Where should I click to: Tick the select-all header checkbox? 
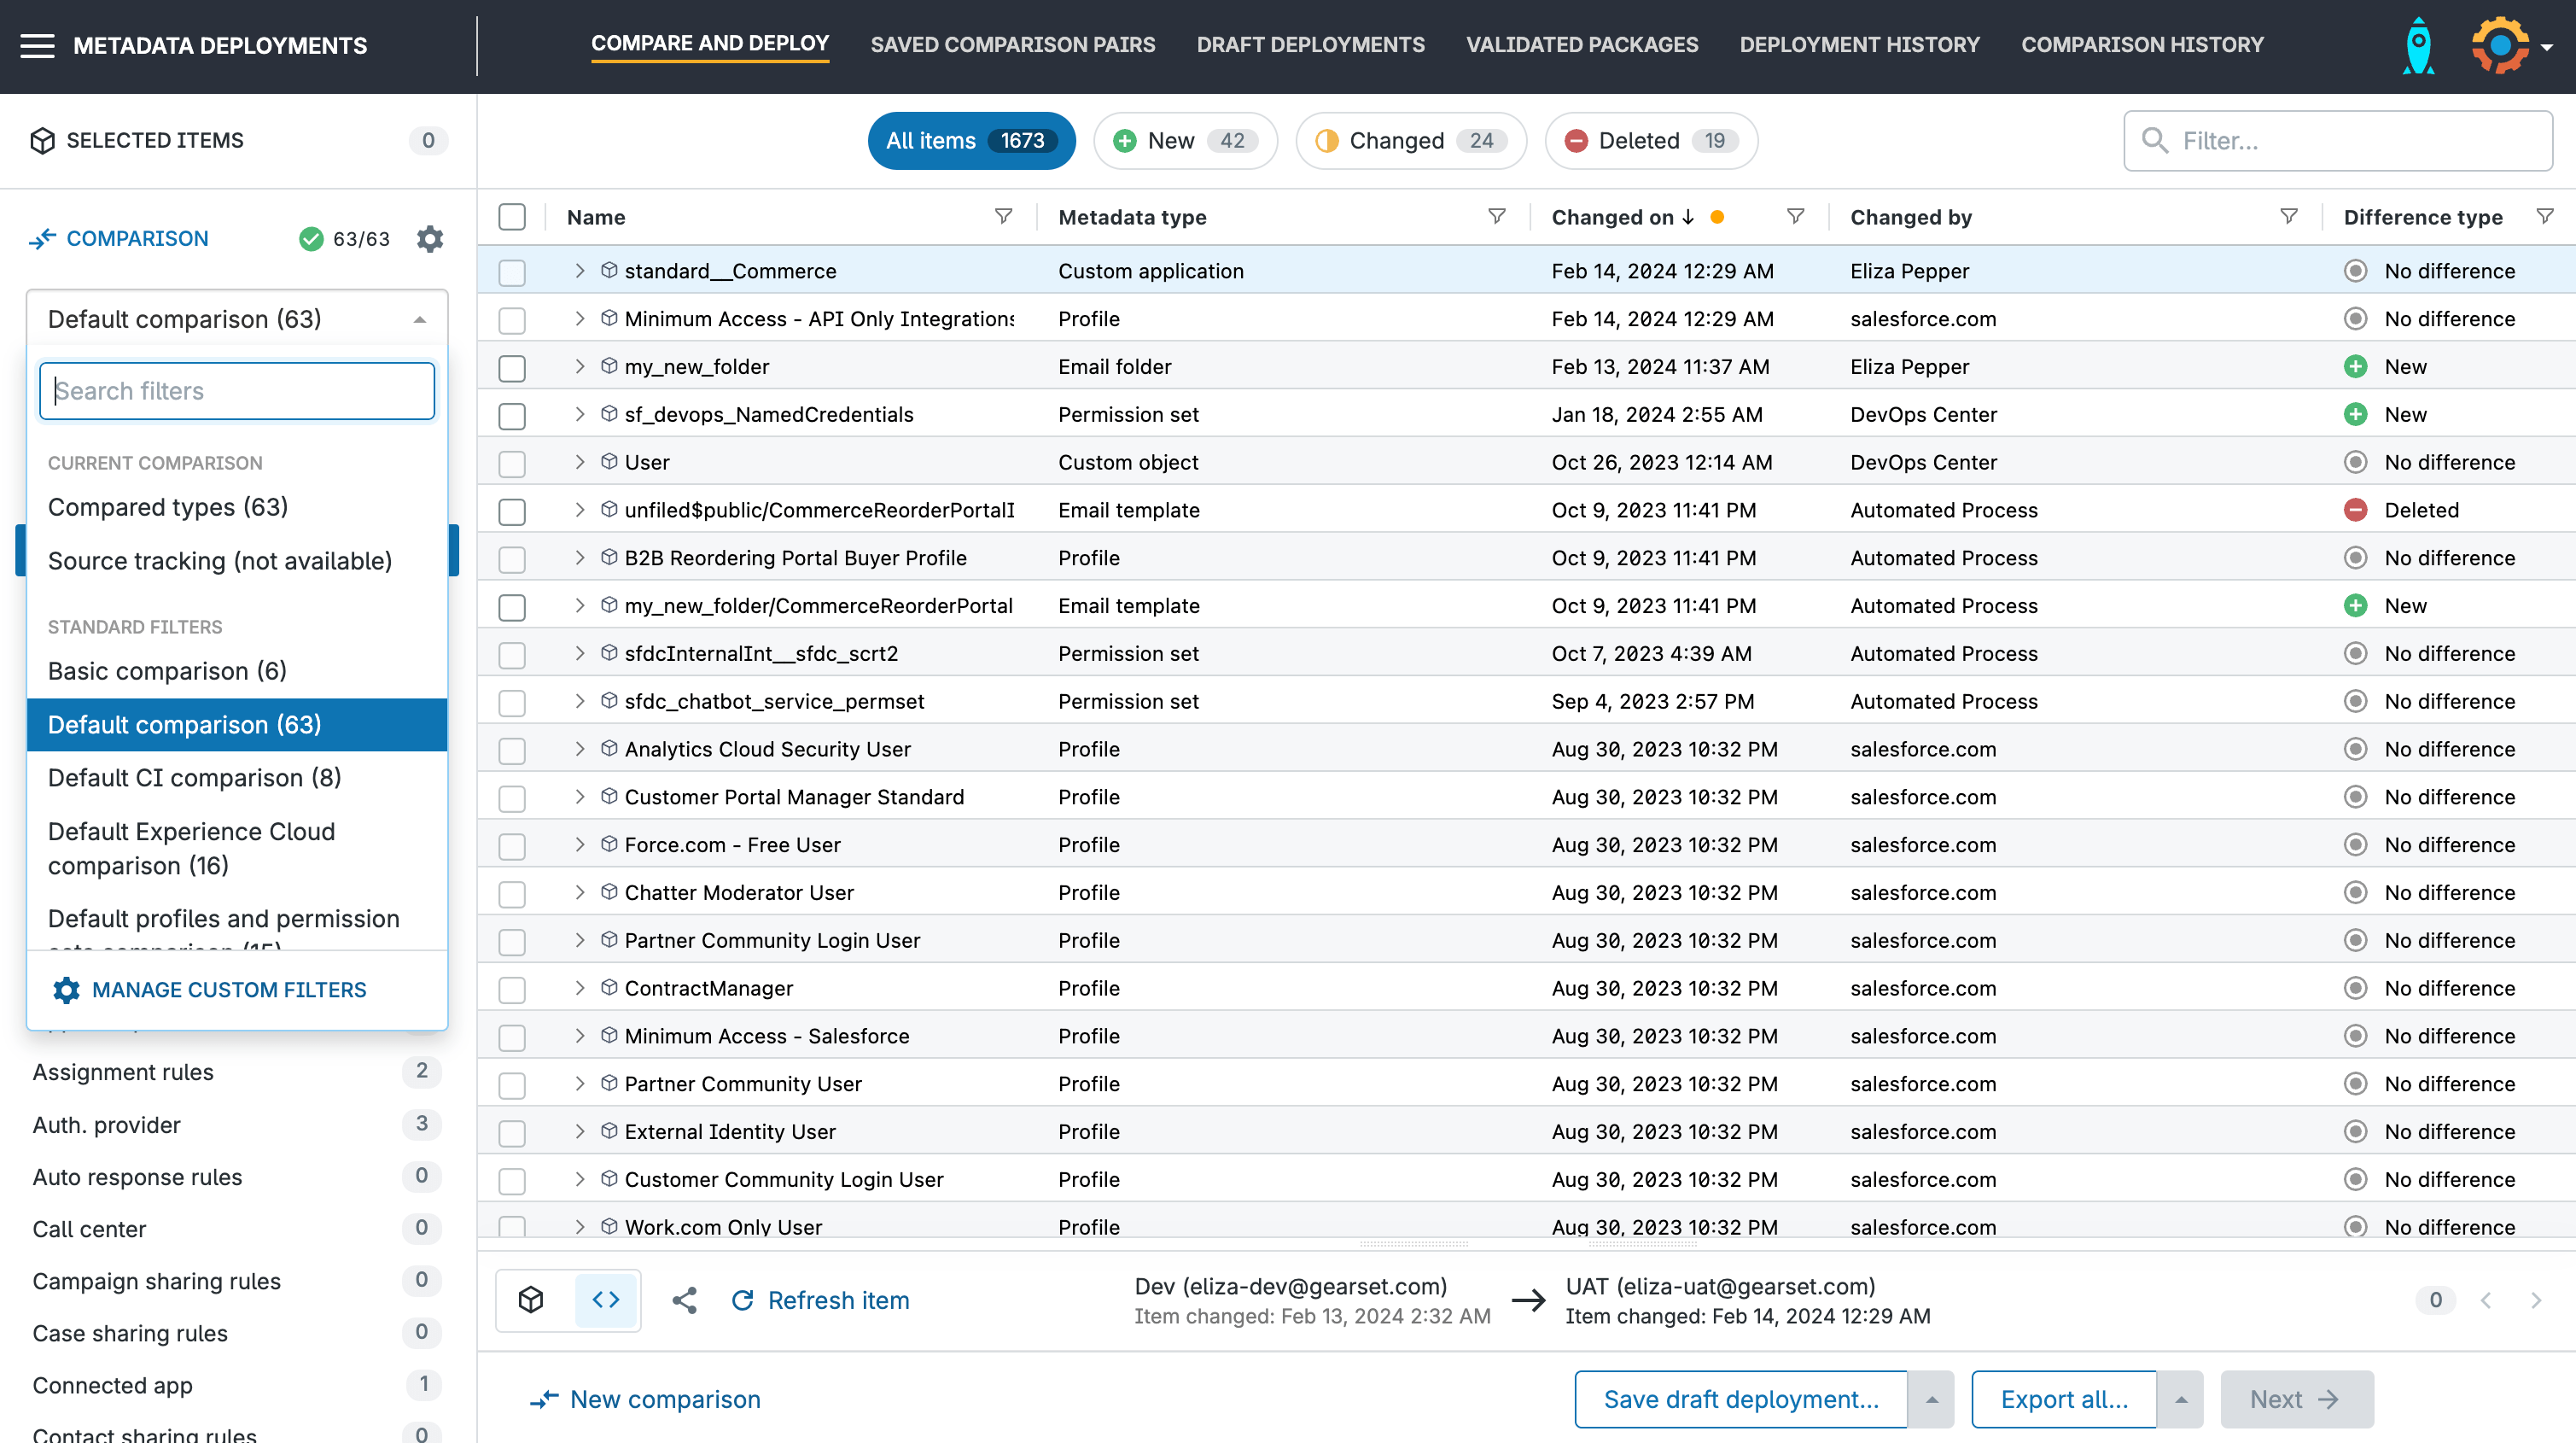512,217
